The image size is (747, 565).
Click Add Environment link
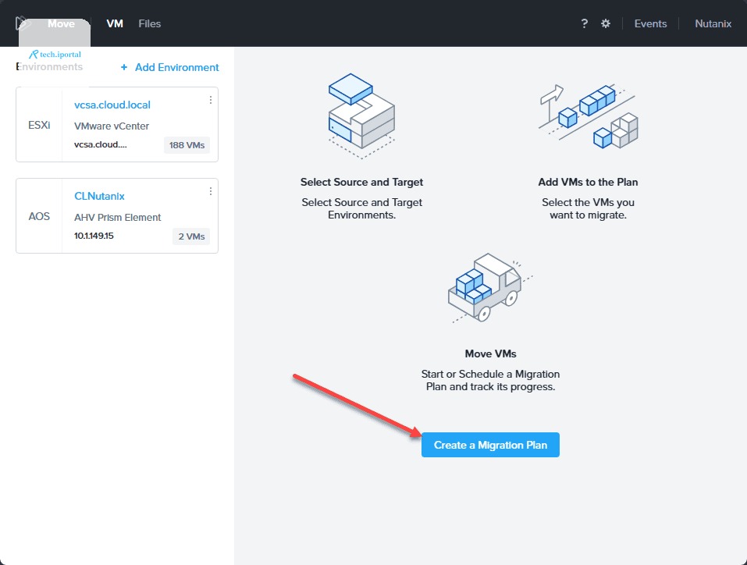(176, 67)
